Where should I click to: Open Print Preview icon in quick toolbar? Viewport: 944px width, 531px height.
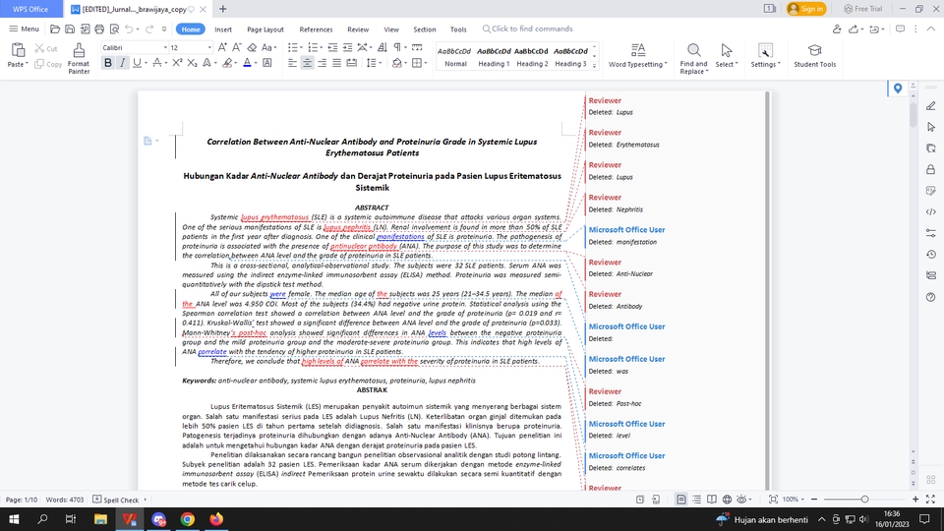114,29
